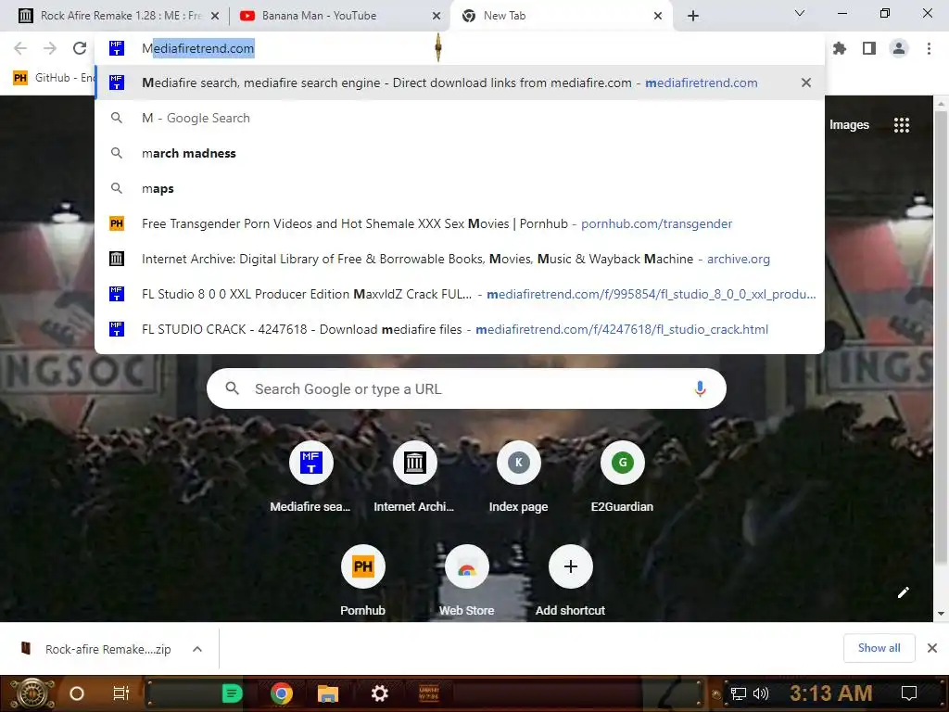Start voice search with the microphone icon
The image size is (949, 712).
tap(700, 388)
